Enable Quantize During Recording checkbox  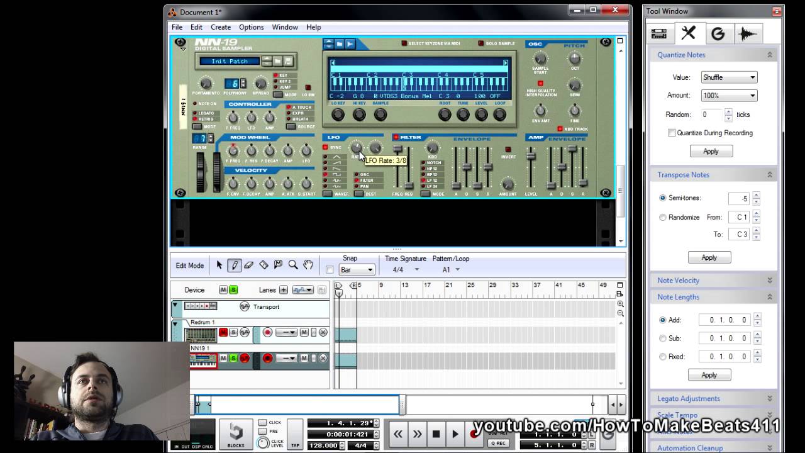672,133
